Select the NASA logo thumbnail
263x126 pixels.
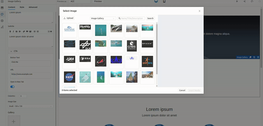click(70, 77)
